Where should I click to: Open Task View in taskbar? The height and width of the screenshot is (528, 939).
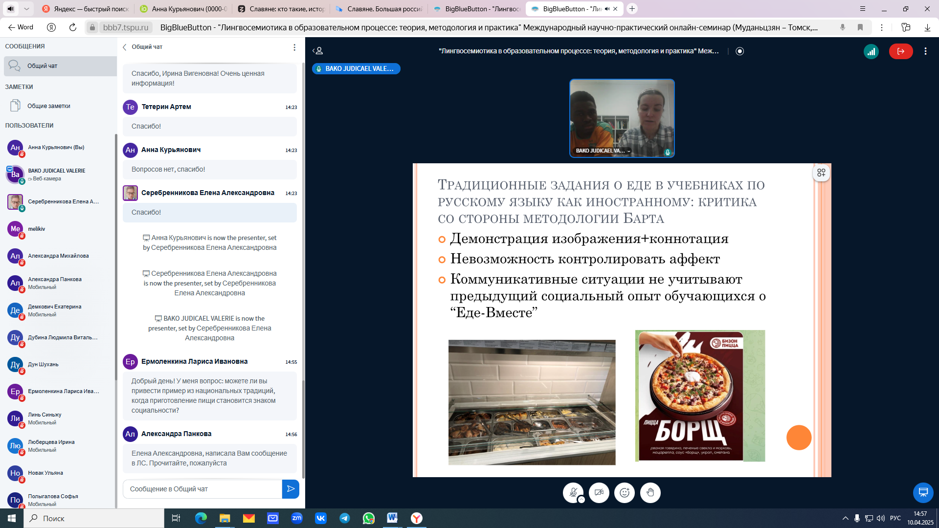point(176,518)
